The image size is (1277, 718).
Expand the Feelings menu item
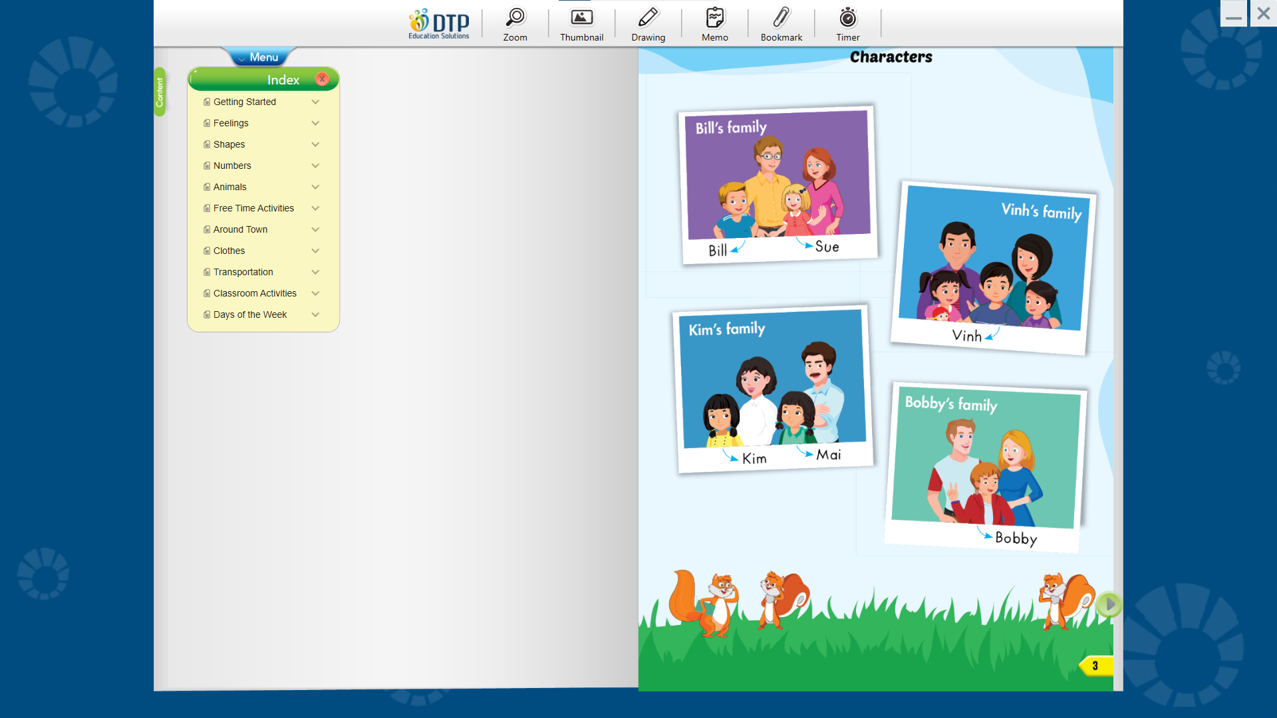pyautogui.click(x=315, y=123)
